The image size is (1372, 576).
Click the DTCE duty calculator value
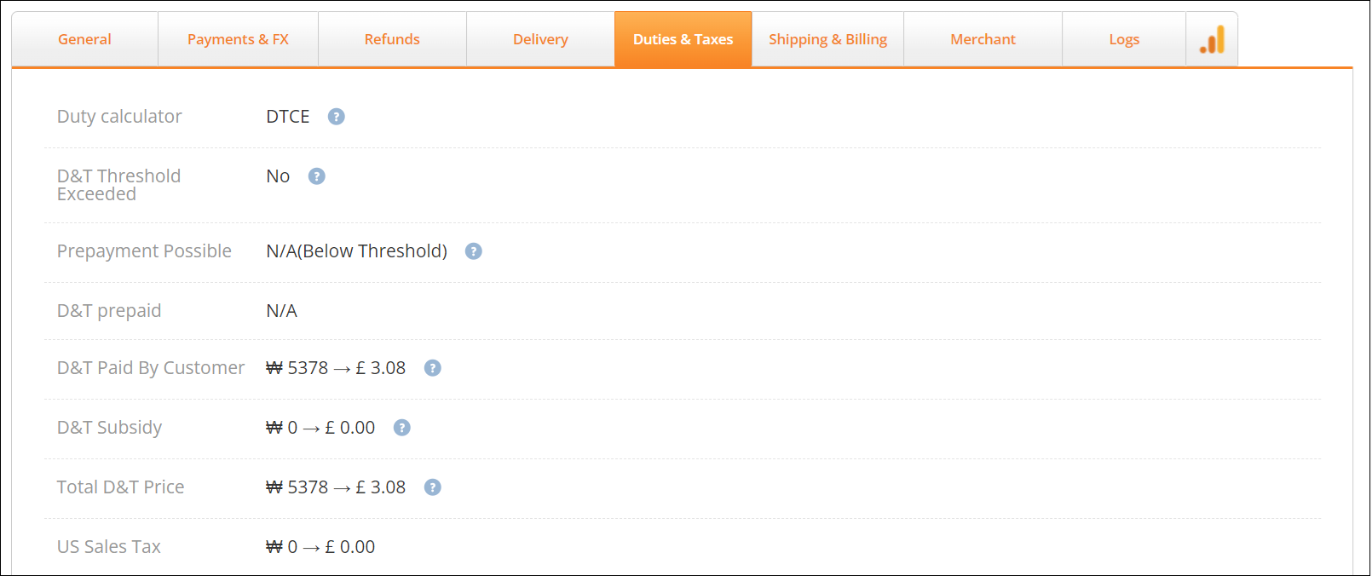[x=288, y=117]
